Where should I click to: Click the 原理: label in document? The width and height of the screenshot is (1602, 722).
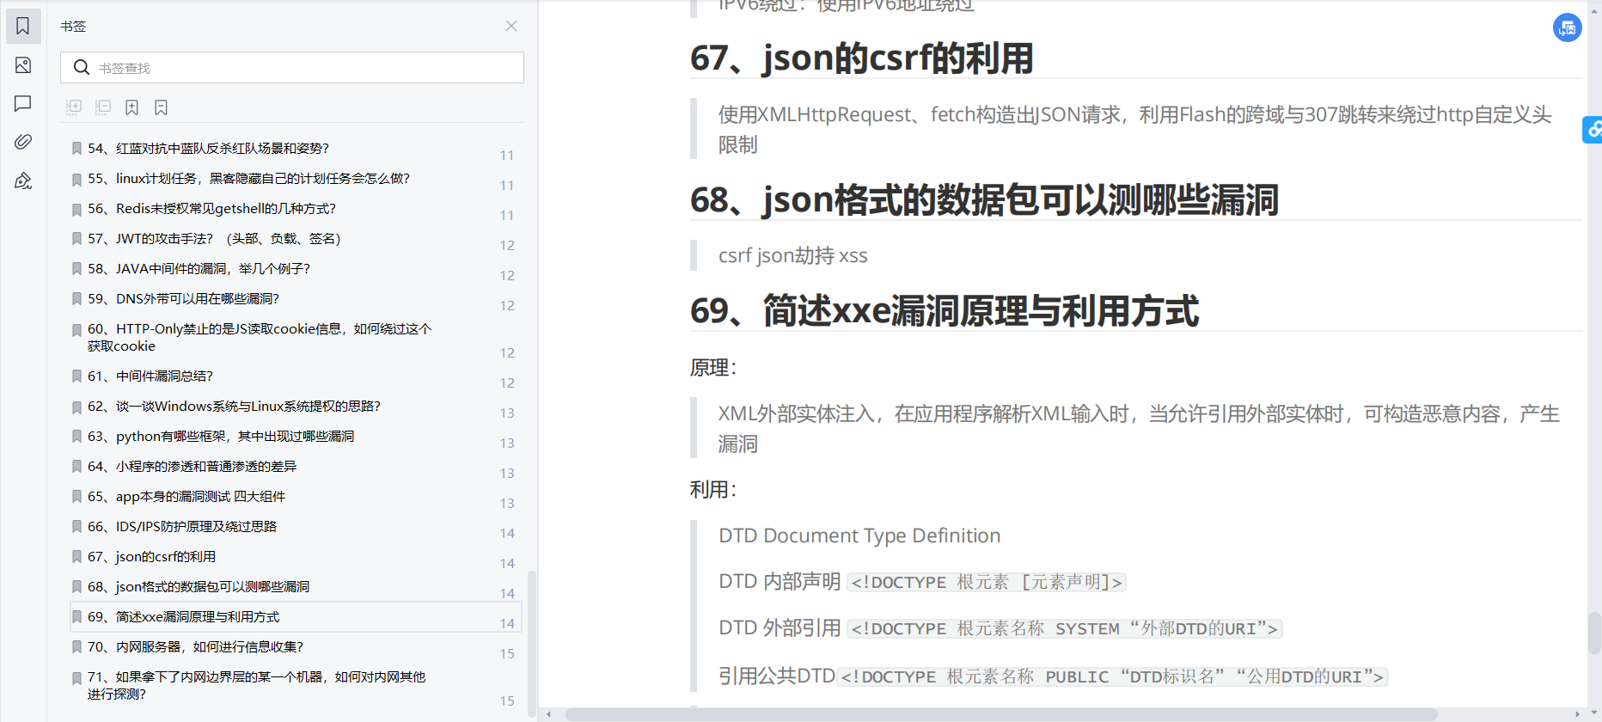(713, 368)
